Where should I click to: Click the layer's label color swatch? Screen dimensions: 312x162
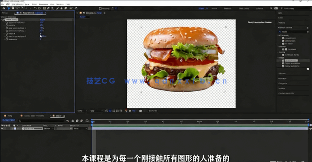pyautogui.click(x=15, y=128)
